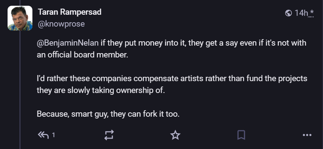
Task: Reply to Taran Rampersad's post
Action: [43, 135]
